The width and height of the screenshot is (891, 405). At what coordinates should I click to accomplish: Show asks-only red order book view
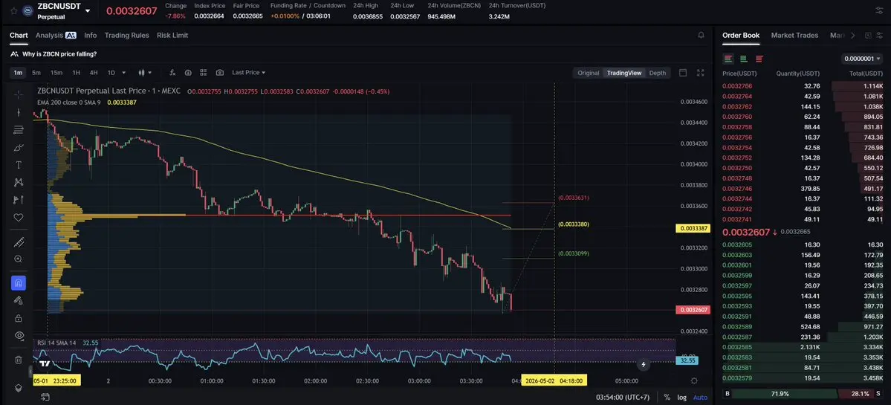click(x=759, y=59)
